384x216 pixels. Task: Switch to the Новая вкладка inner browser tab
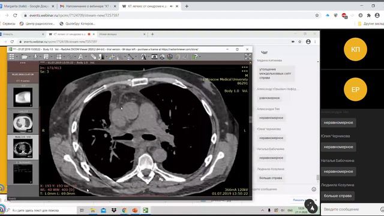click(x=122, y=34)
